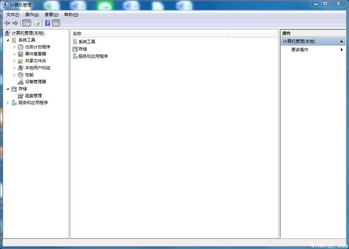349x249 pixels.
Task: Open the 文件(F) menu
Action: (x=13, y=15)
